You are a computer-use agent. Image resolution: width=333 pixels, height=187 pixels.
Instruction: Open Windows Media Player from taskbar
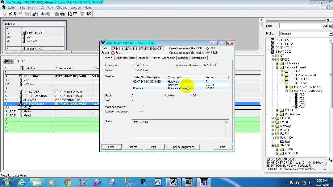pyautogui.click(x=52, y=183)
